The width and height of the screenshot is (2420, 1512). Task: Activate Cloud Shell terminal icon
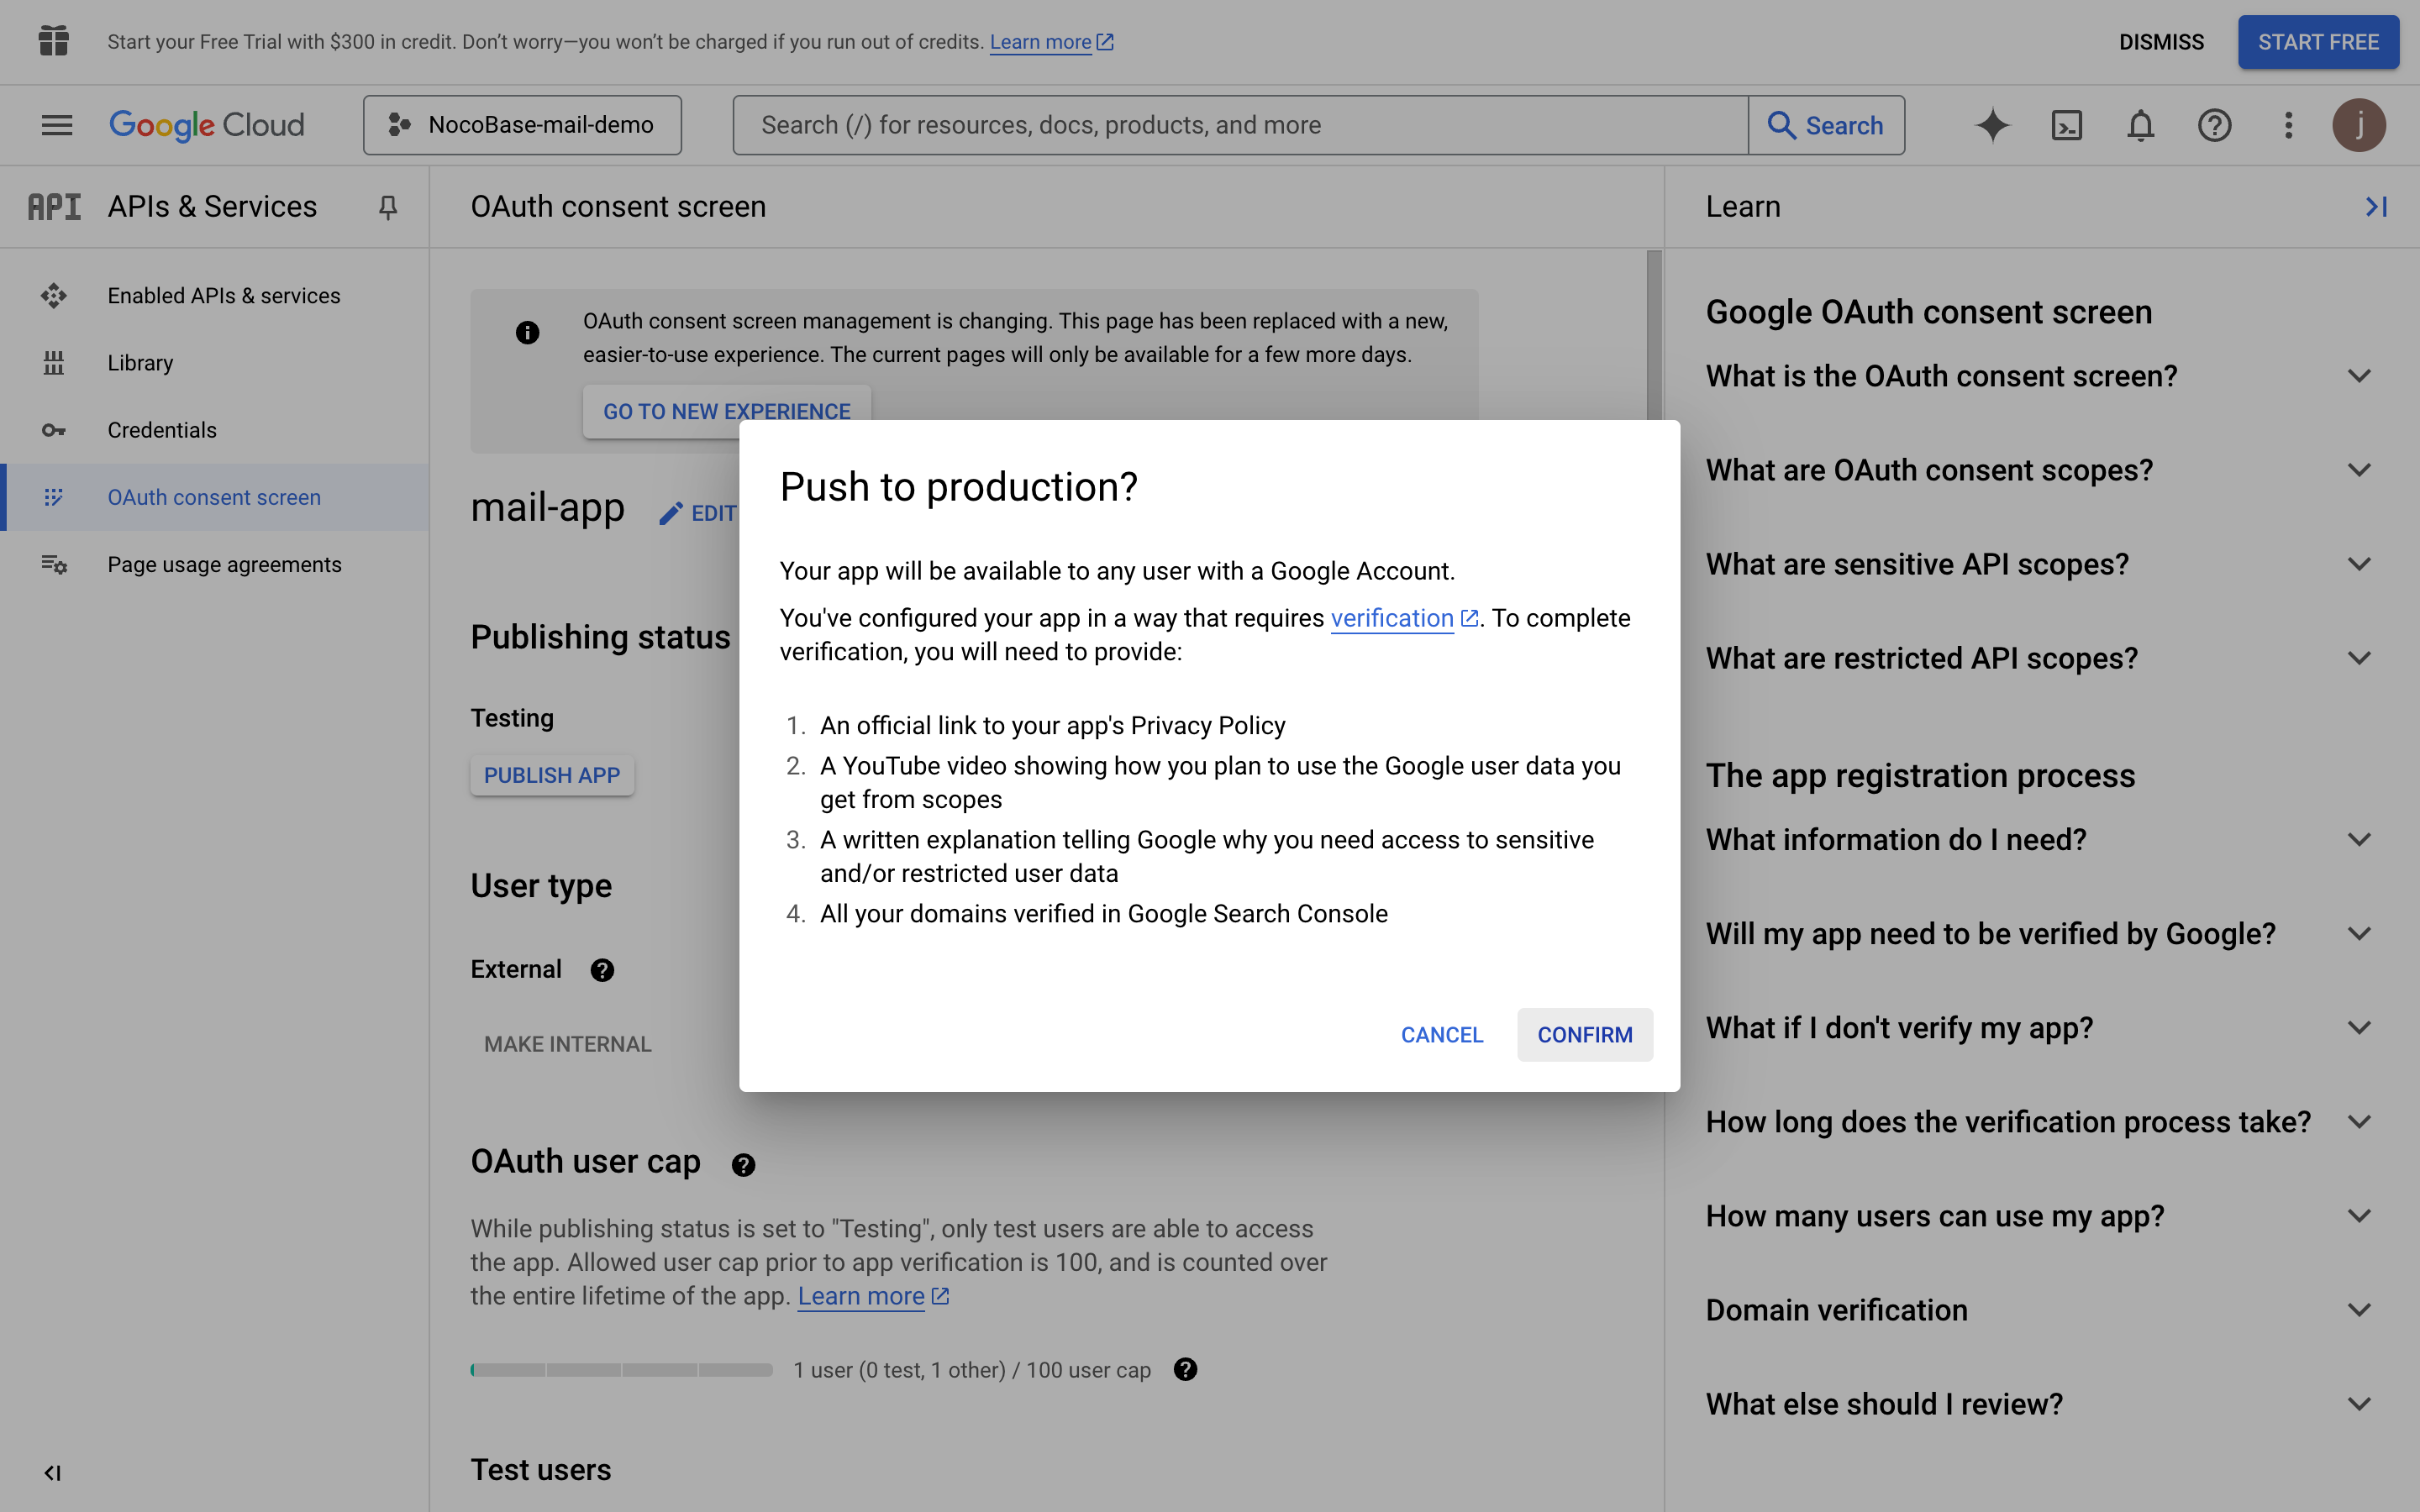2066,125
